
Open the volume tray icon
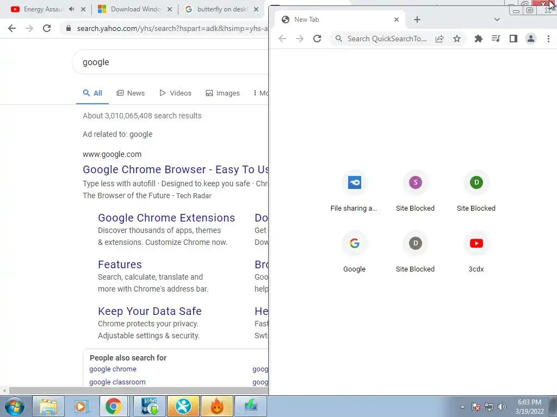coord(502,407)
